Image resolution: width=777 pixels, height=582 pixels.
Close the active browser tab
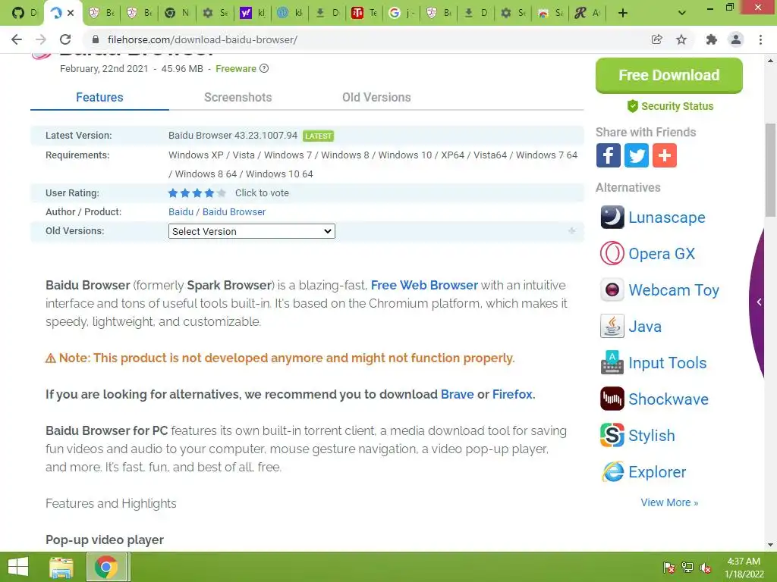[71, 13]
